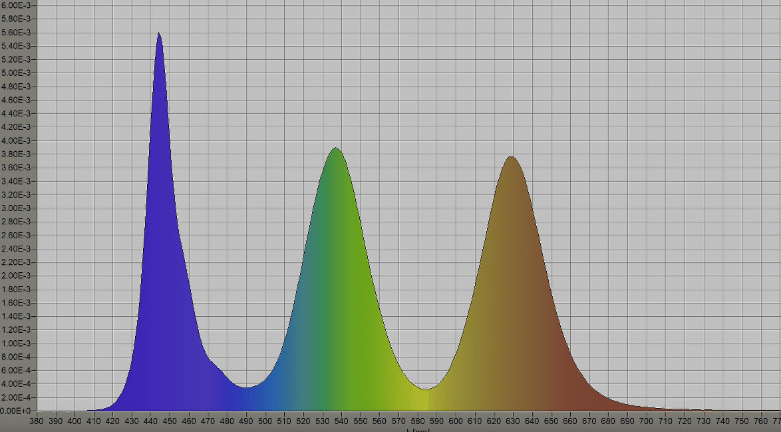This screenshot has width=781, height=432.
Task: Click the '570' wavelength label
Action: point(398,421)
